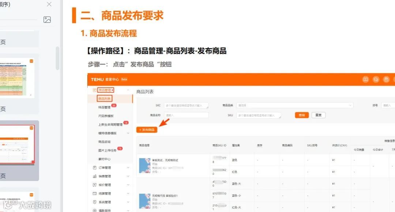
Task: Click the red 16 badge on 上新生命周期管理
Action: 126,123
